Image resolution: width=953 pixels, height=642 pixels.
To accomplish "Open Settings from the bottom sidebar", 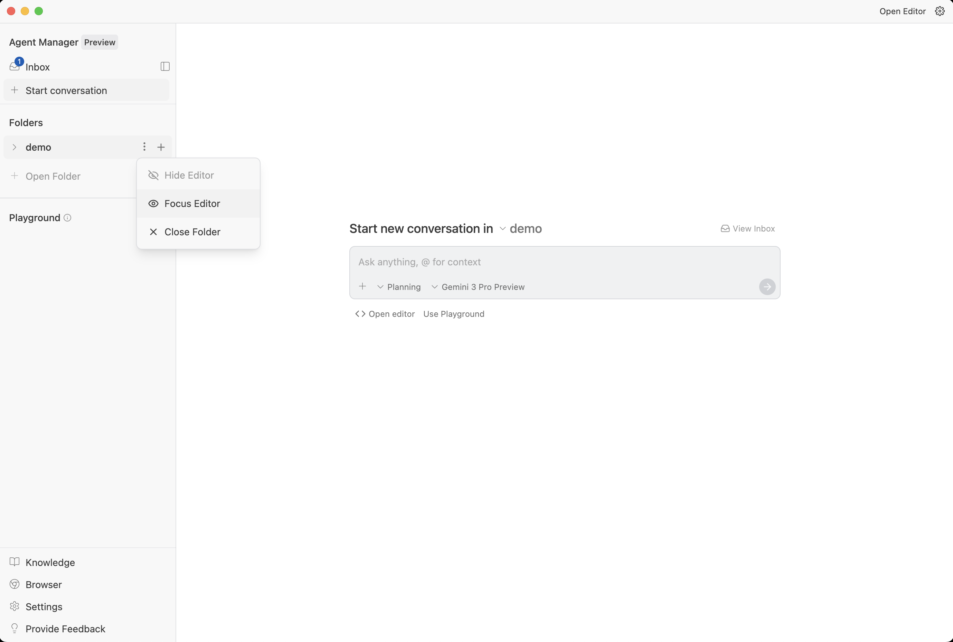I will [44, 606].
